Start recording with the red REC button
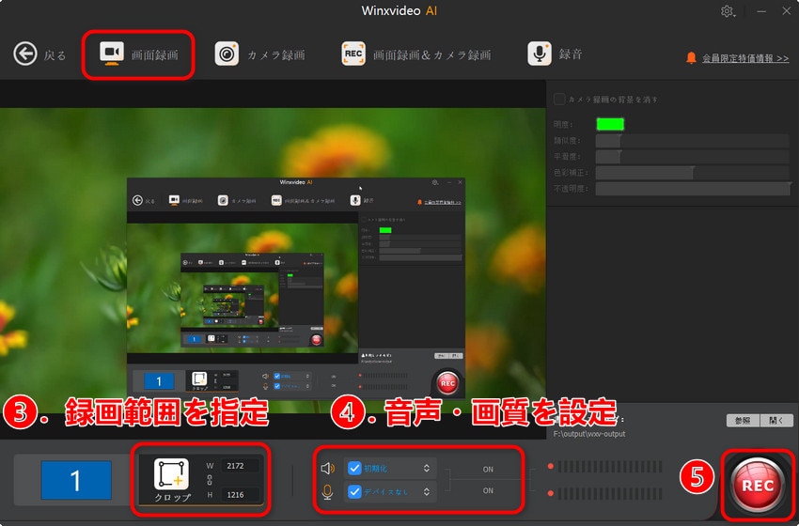The width and height of the screenshot is (799, 526). 758,485
